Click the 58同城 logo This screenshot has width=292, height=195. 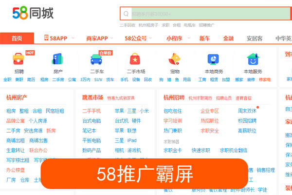[x=33, y=13]
